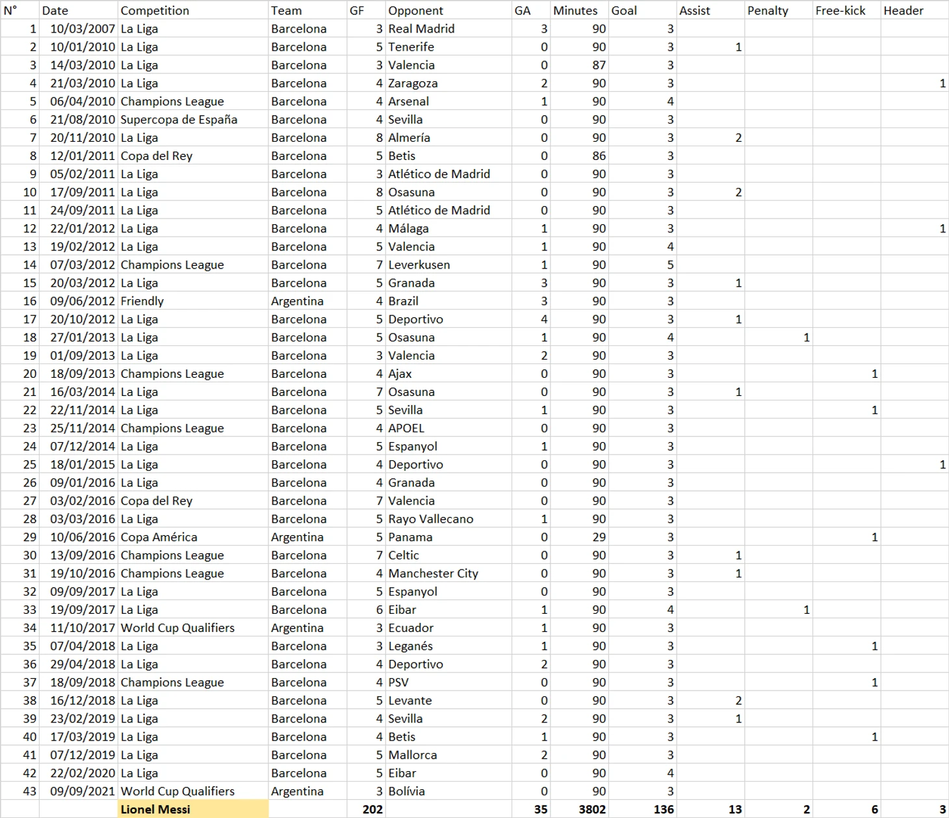This screenshot has width=949, height=818.
Task: Click the date cell 18/01/2015
Action: [79, 464]
